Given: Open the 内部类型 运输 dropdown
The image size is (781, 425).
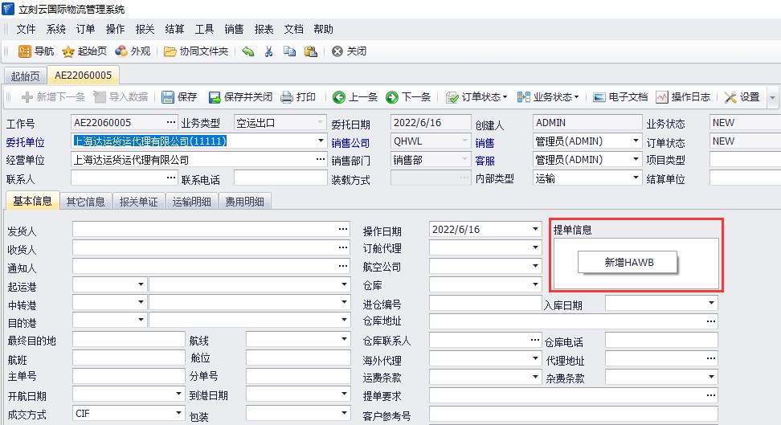Looking at the screenshot, I should (636, 179).
